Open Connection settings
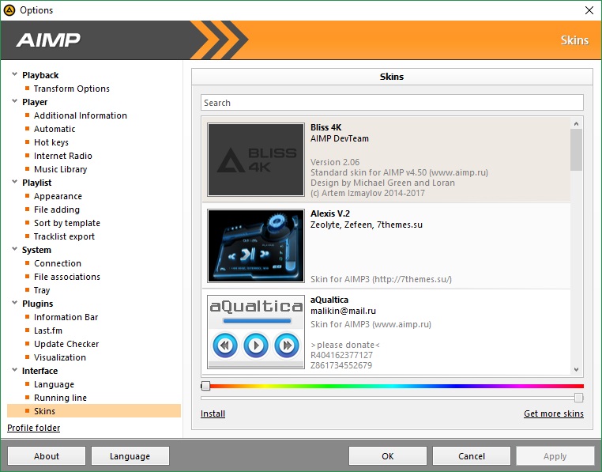The width and height of the screenshot is (602, 472). coord(58,263)
